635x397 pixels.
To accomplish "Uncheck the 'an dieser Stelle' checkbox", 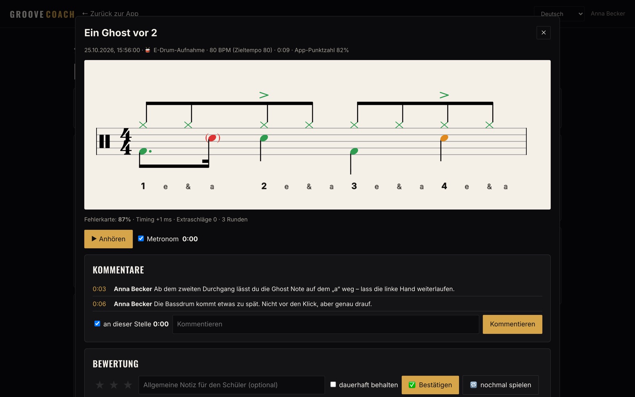I will 97,324.
